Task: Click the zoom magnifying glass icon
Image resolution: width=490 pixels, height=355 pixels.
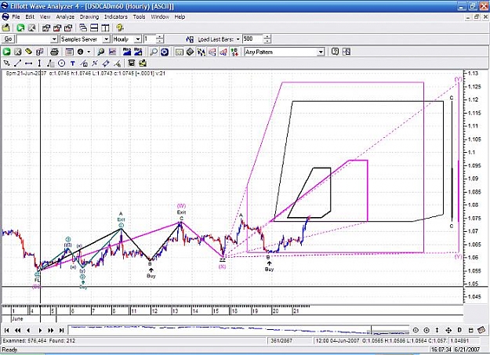Action: click(154, 52)
